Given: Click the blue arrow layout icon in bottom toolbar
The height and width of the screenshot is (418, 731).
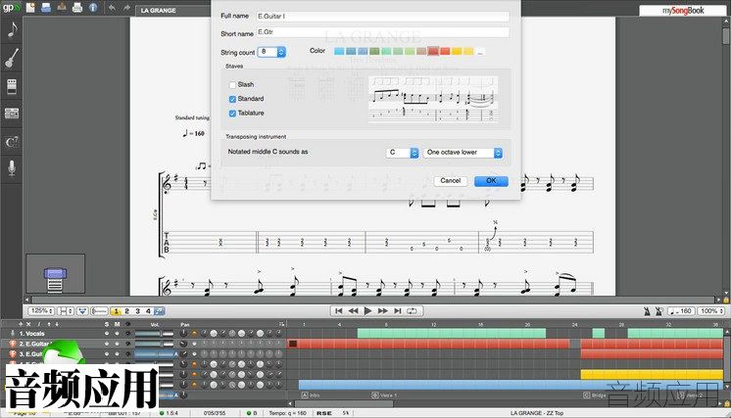Looking at the screenshot, I should [82, 311].
